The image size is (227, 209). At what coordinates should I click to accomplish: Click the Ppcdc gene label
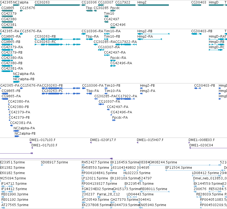tap(115, 8)
